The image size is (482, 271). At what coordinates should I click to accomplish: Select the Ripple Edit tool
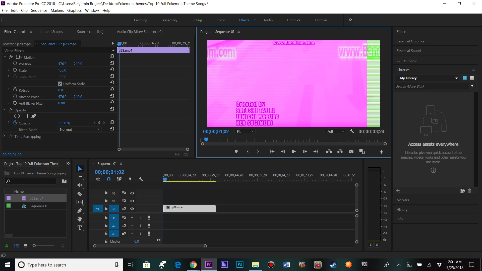point(80,185)
